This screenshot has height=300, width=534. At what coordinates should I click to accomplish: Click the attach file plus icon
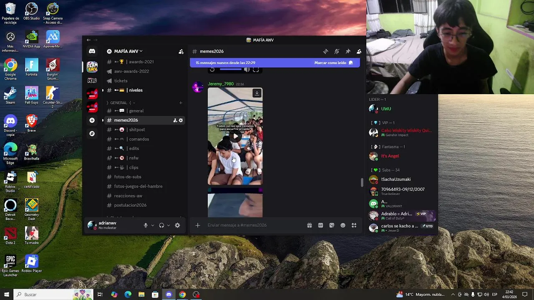coord(198,225)
